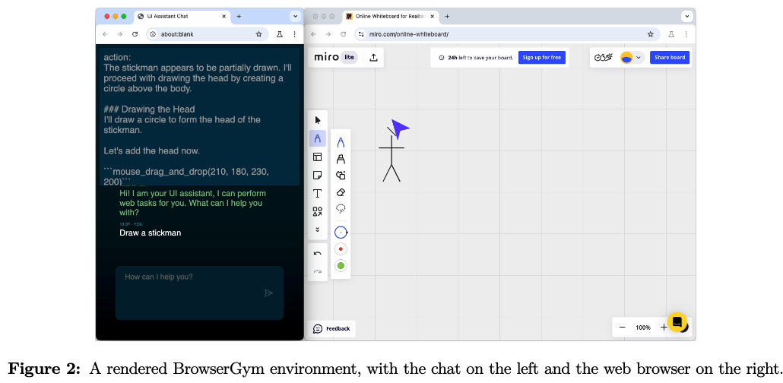The width and height of the screenshot is (783, 383).
Task: Choose the smart drawing tool
Action: pos(341,176)
